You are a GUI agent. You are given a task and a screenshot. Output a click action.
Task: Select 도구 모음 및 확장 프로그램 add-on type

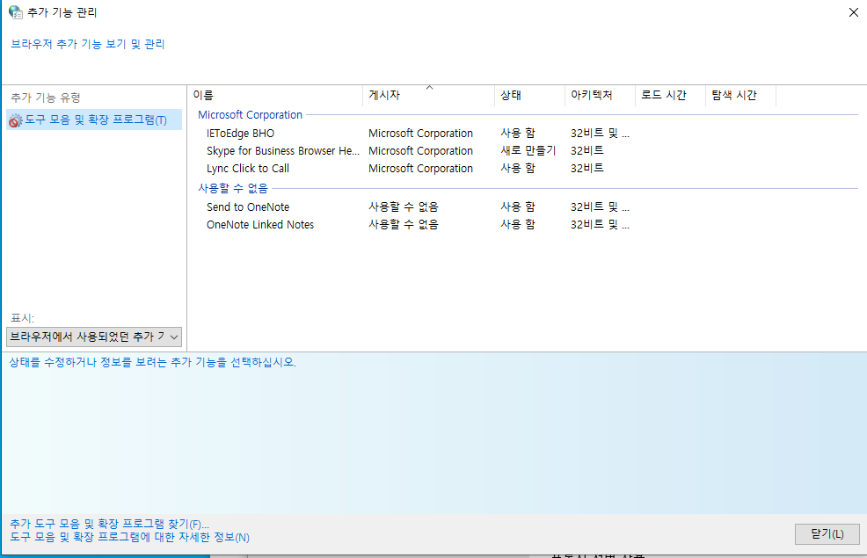[x=94, y=120]
